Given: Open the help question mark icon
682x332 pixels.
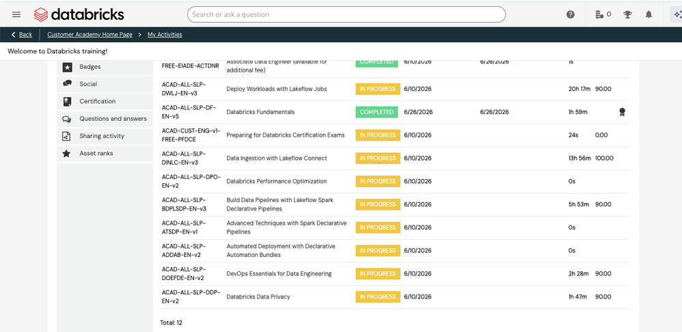Looking at the screenshot, I should [x=571, y=14].
